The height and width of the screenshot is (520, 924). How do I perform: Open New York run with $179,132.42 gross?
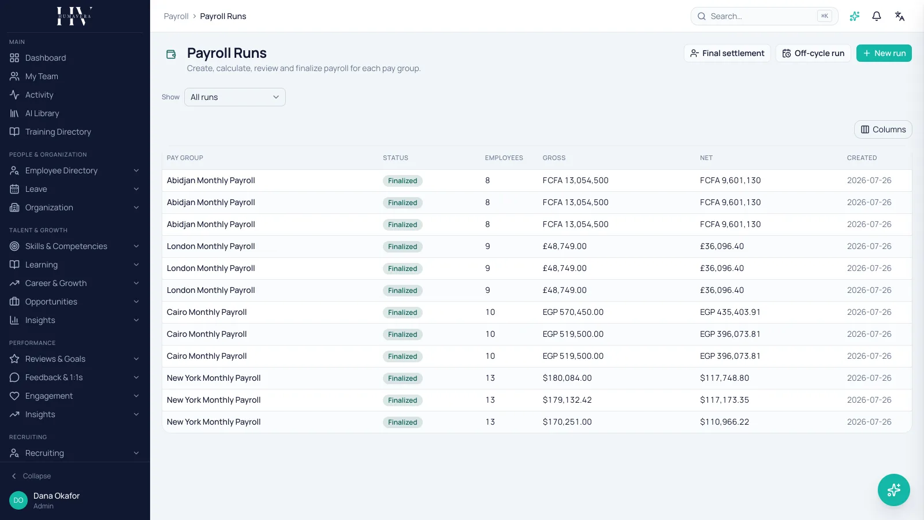(536, 400)
